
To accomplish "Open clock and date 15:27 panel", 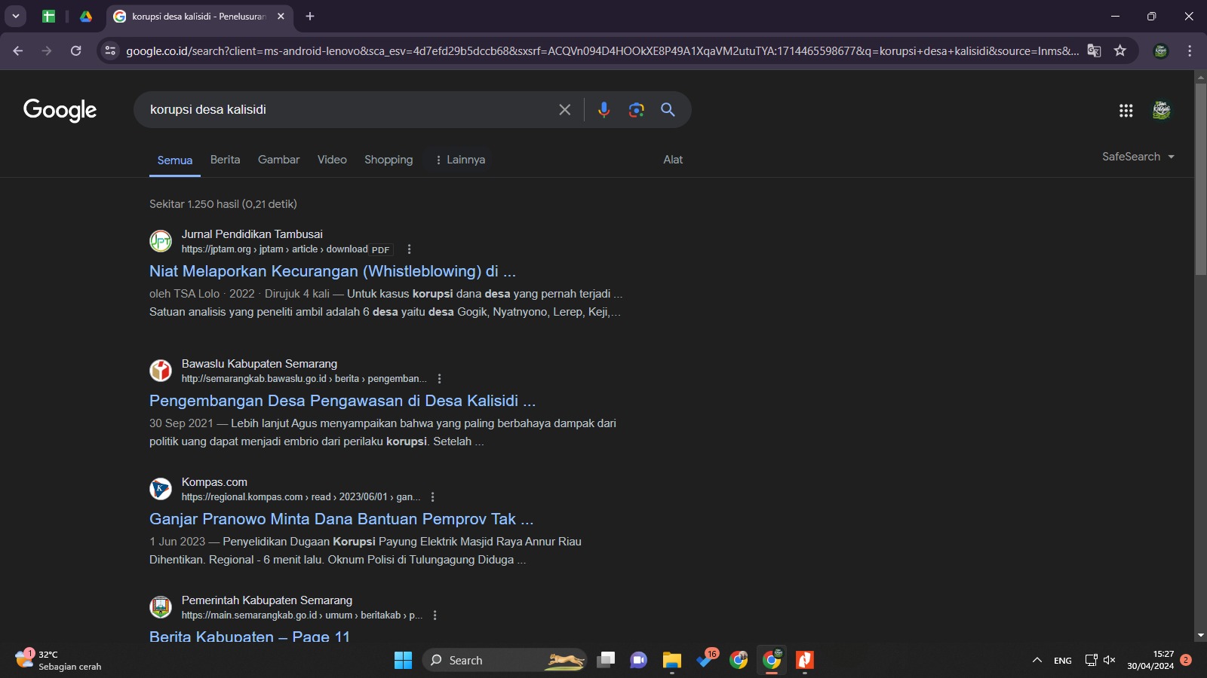I will click(1150, 660).
